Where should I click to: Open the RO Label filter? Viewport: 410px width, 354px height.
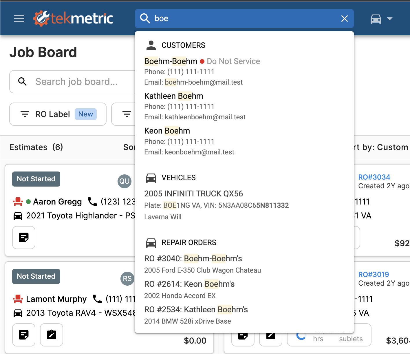(x=58, y=114)
